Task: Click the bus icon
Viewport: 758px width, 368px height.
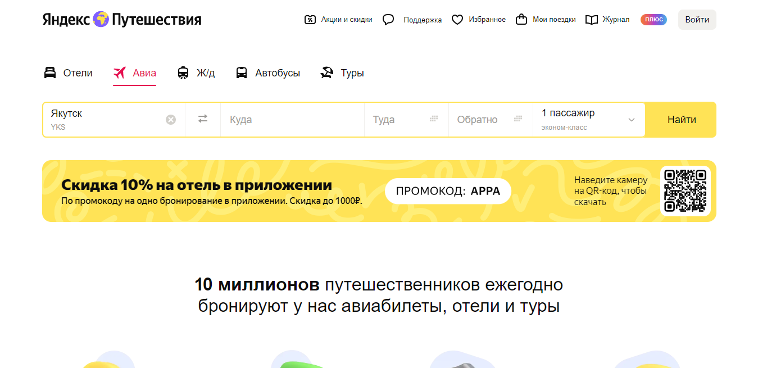Action: tap(242, 73)
